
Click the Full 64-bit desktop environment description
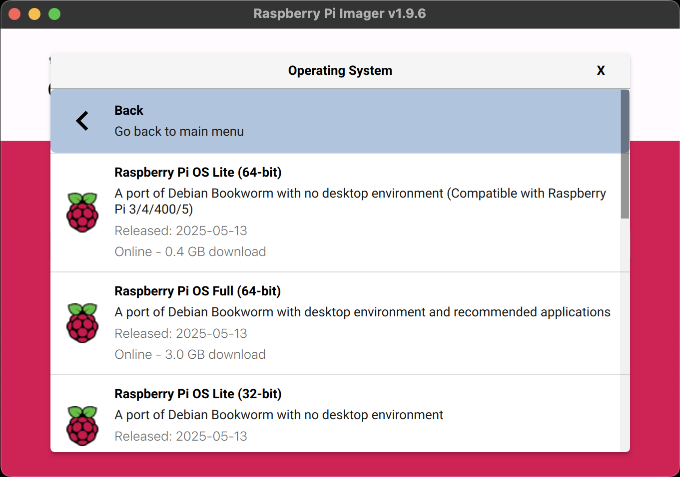coord(362,312)
